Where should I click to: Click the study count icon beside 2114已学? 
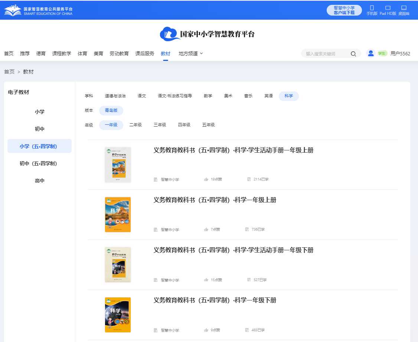click(249, 179)
